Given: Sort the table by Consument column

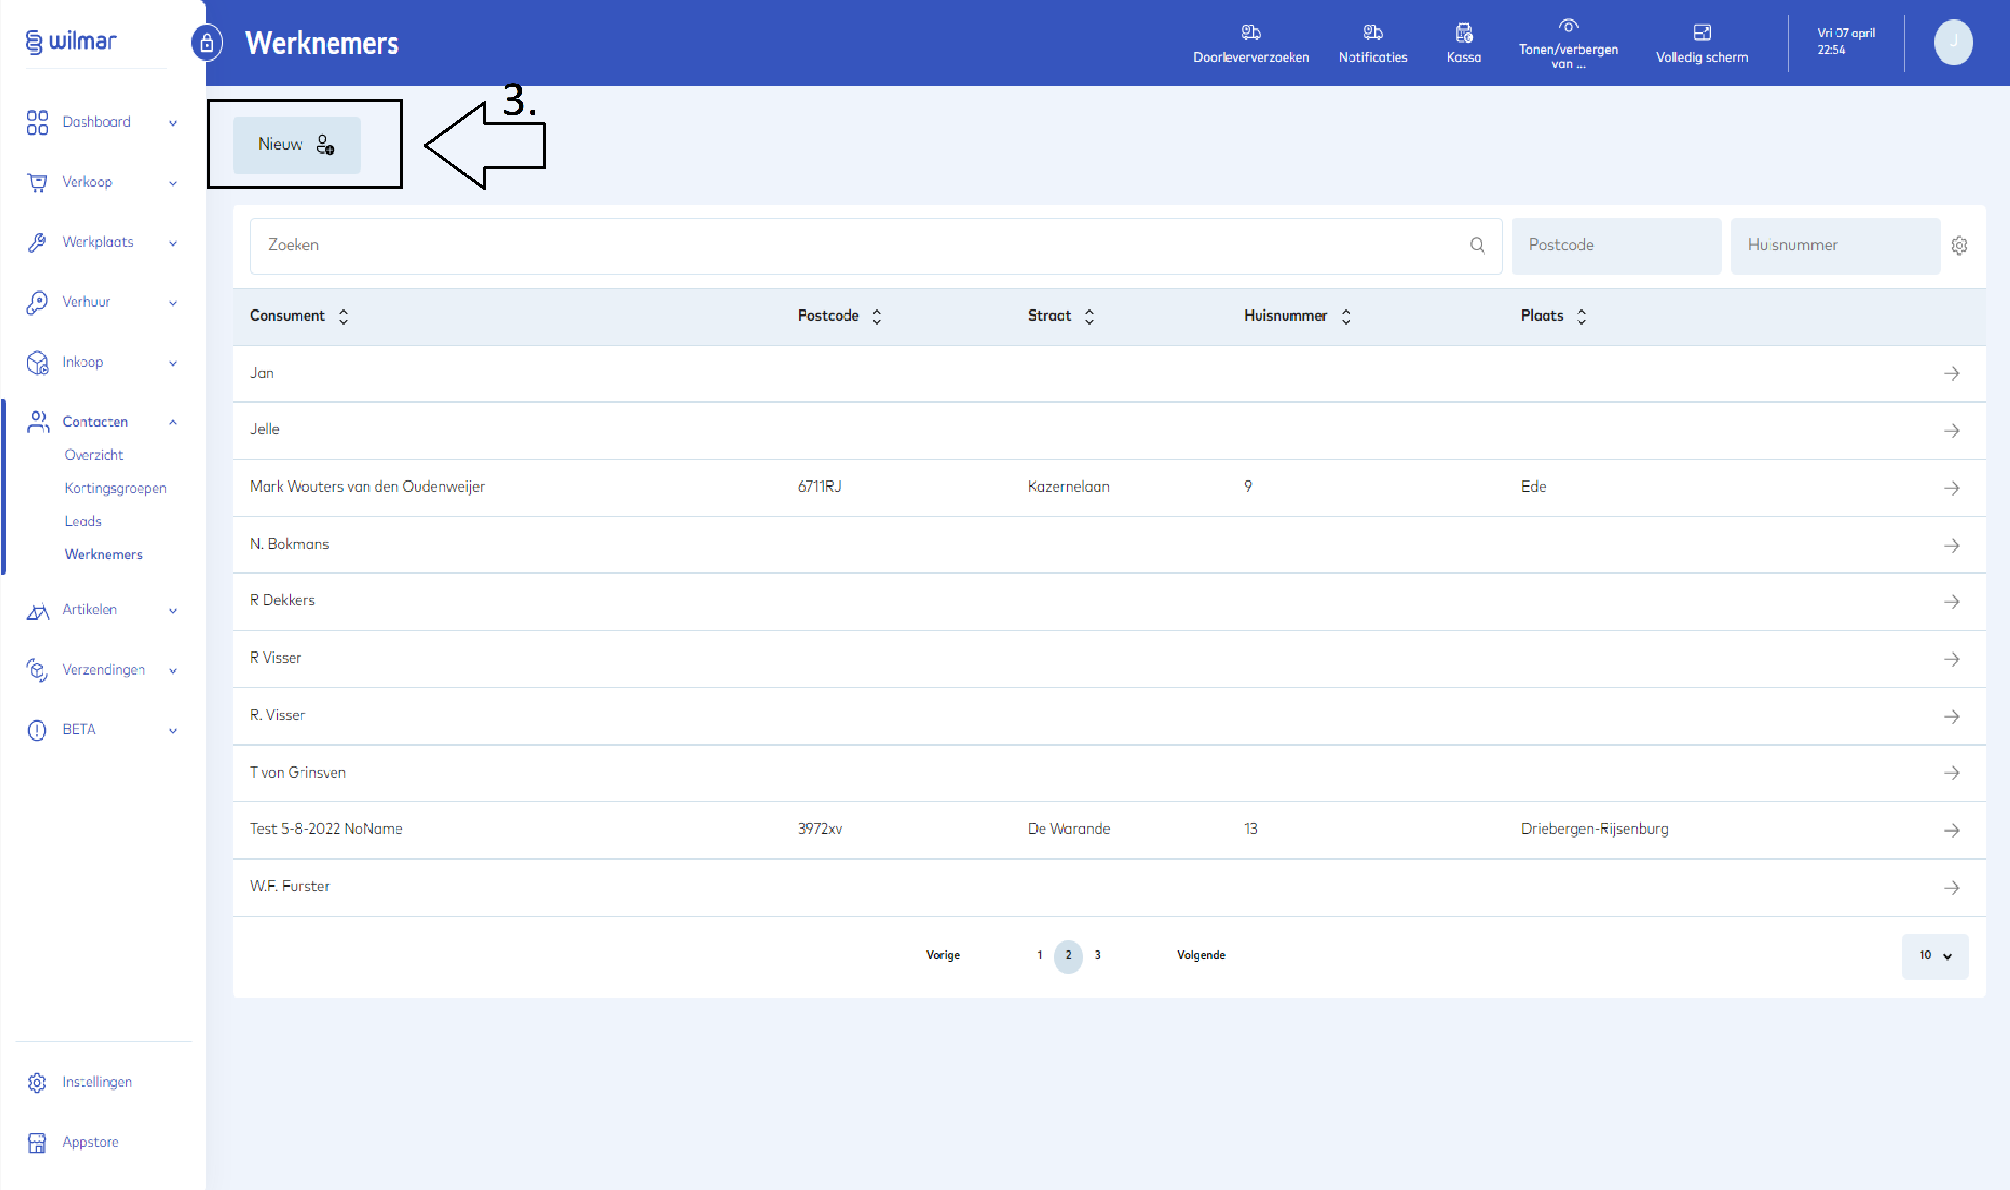Looking at the screenshot, I should click(343, 316).
